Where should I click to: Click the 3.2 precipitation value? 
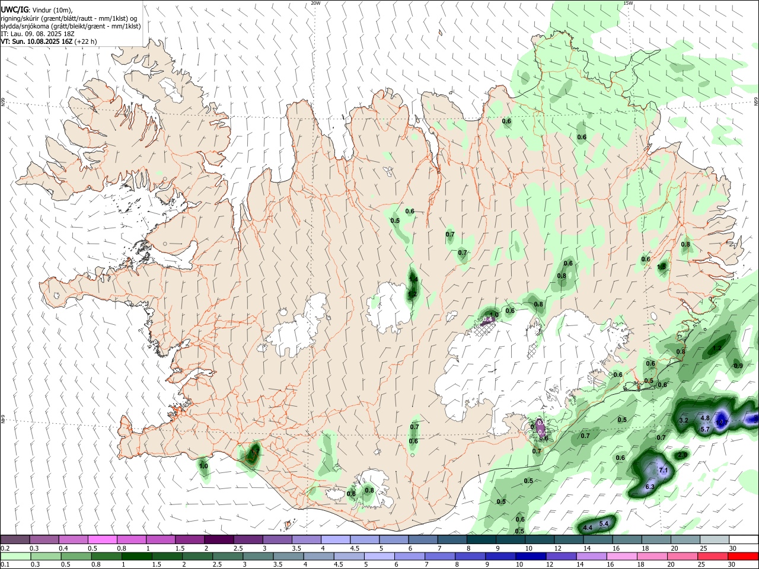(x=683, y=420)
